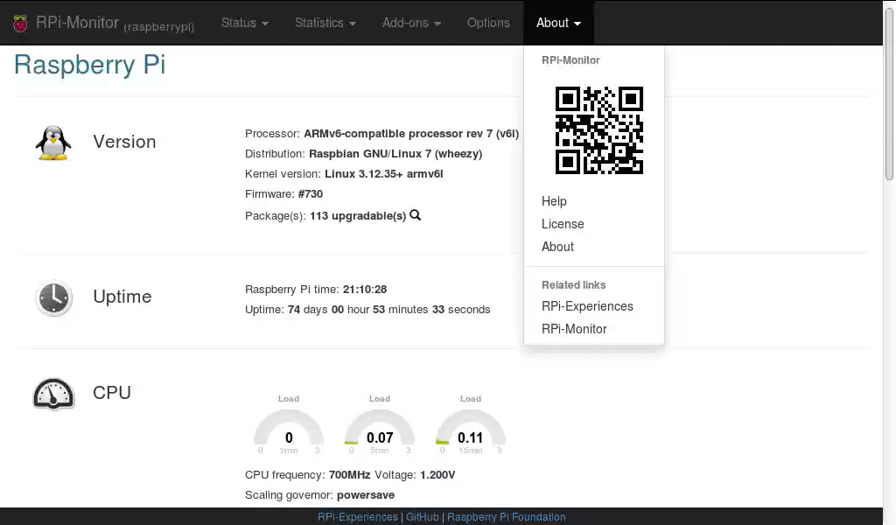Visit the RPi-Experiences related link

click(x=587, y=306)
